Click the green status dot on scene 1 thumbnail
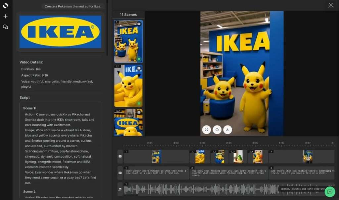This screenshot has width=339, height=200. [139, 59]
